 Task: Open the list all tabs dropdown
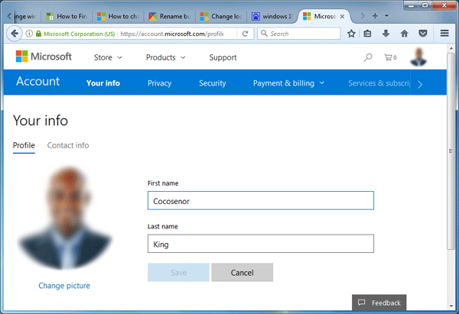pyautogui.click(x=386, y=16)
